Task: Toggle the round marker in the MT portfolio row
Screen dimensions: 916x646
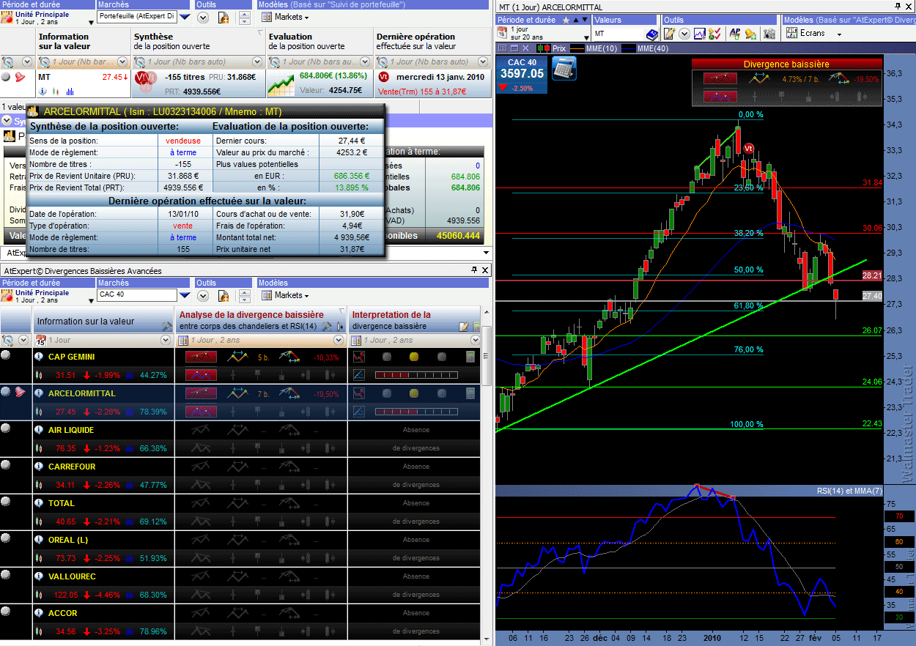Action: coord(6,76)
